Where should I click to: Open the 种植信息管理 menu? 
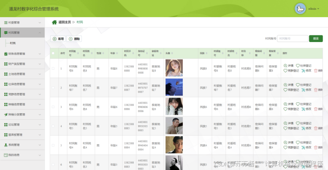click(22, 104)
